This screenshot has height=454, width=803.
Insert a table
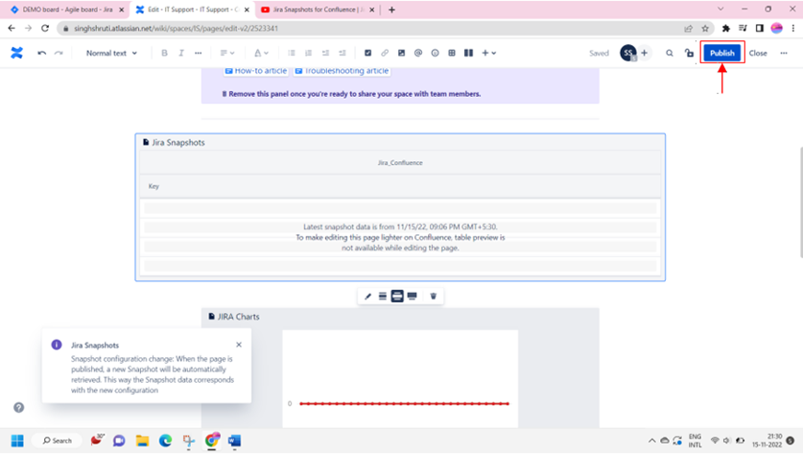pos(452,53)
